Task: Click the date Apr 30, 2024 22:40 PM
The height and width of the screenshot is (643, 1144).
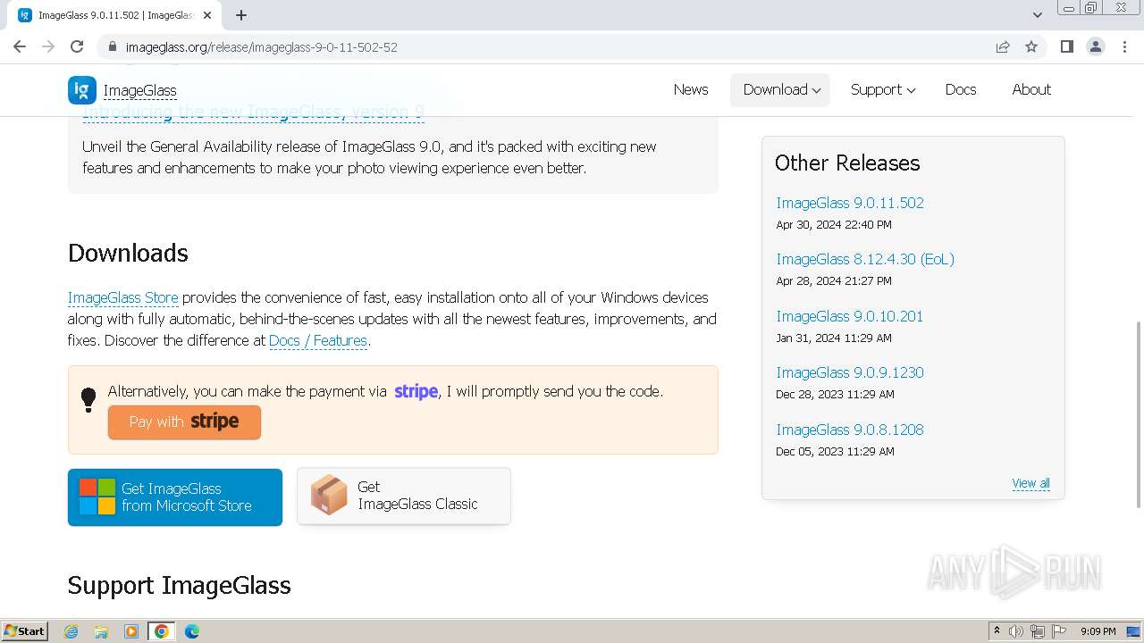Action: [834, 225]
